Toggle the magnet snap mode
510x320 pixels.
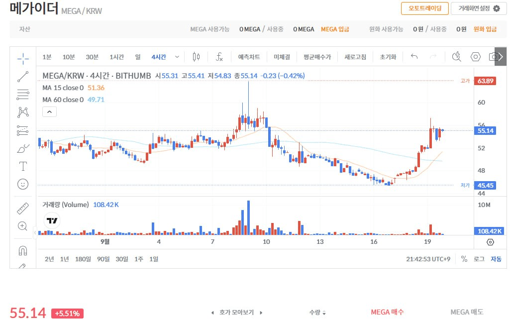[23, 251]
